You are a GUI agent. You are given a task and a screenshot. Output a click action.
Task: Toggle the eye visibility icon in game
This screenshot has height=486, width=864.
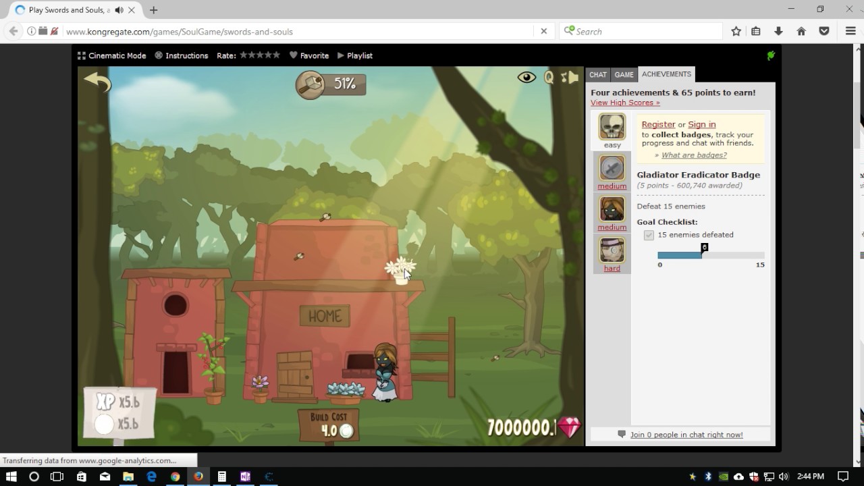[526, 78]
